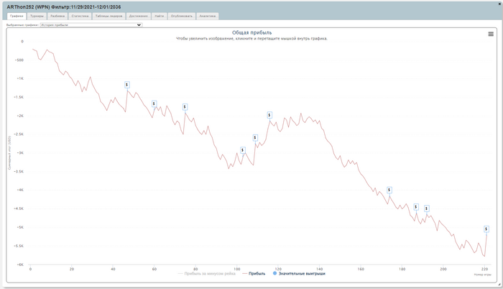Open the Опубликовать tab
The width and height of the screenshot is (503, 289).
click(x=182, y=16)
